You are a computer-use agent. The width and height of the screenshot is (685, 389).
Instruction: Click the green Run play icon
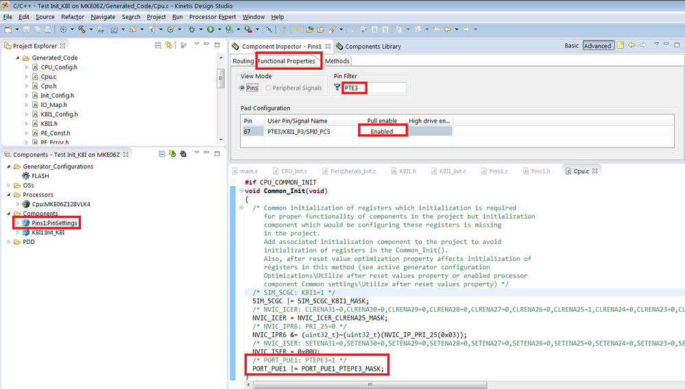point(211,29)
